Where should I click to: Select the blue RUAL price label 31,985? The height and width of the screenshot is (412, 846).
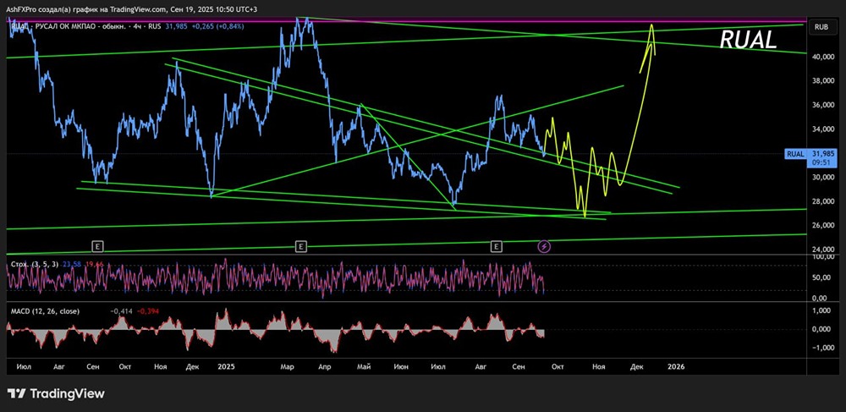pyautogui.click(x=810, y=154)
